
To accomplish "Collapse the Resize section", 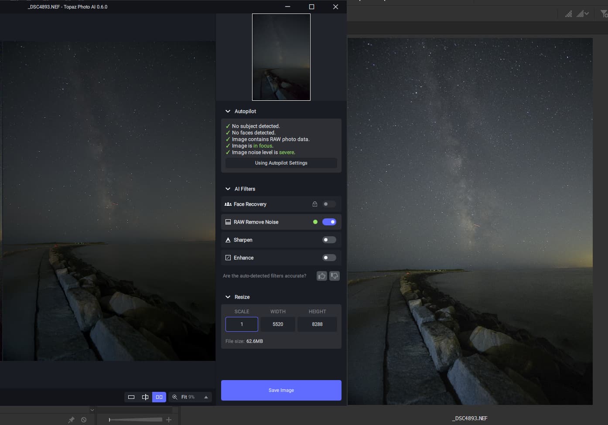I will tap(228, 297).
